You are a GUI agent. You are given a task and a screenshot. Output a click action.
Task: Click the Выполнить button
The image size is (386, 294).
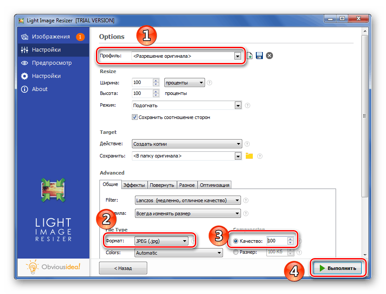point(337,268)
